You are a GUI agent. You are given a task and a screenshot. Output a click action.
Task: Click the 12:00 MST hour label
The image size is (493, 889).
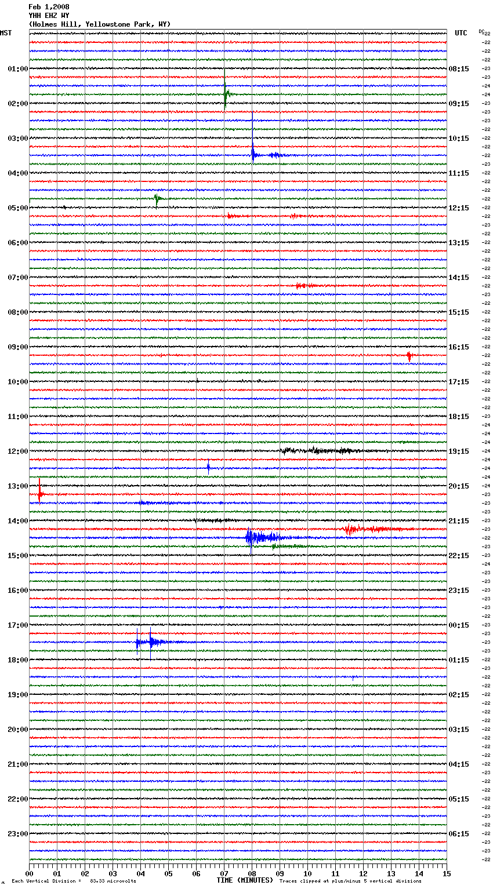pos(18,451)
